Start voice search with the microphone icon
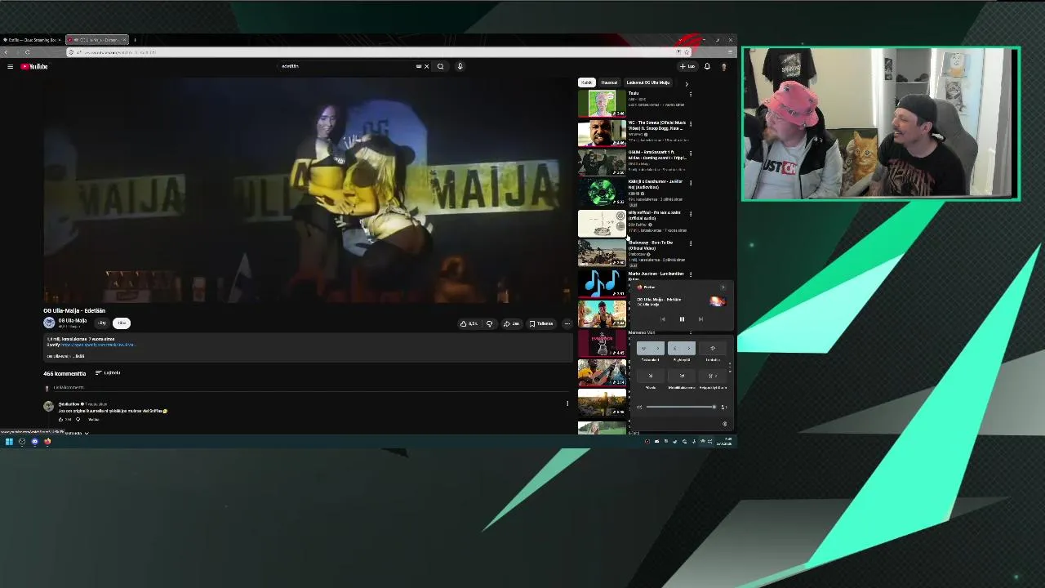The height and width of the screenshot is (588, 1045). [460, 66]
